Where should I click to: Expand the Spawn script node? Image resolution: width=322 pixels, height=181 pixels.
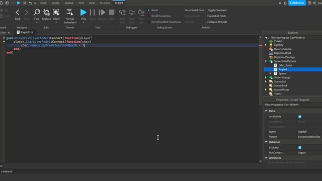point(270,73)
